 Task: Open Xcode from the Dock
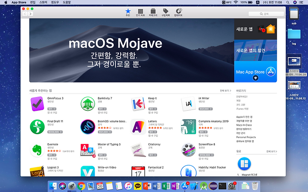tap(194, 186)
